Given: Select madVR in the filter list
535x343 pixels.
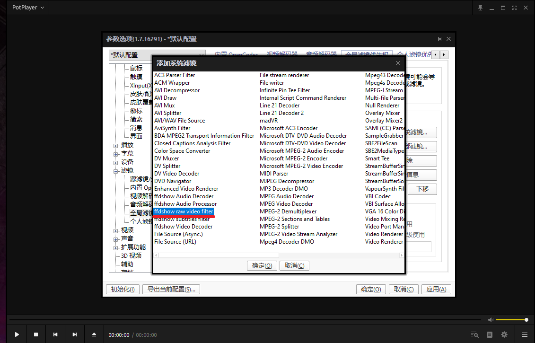Looking at the screenshot, I should pyautogui.click(x=268, y=121).
